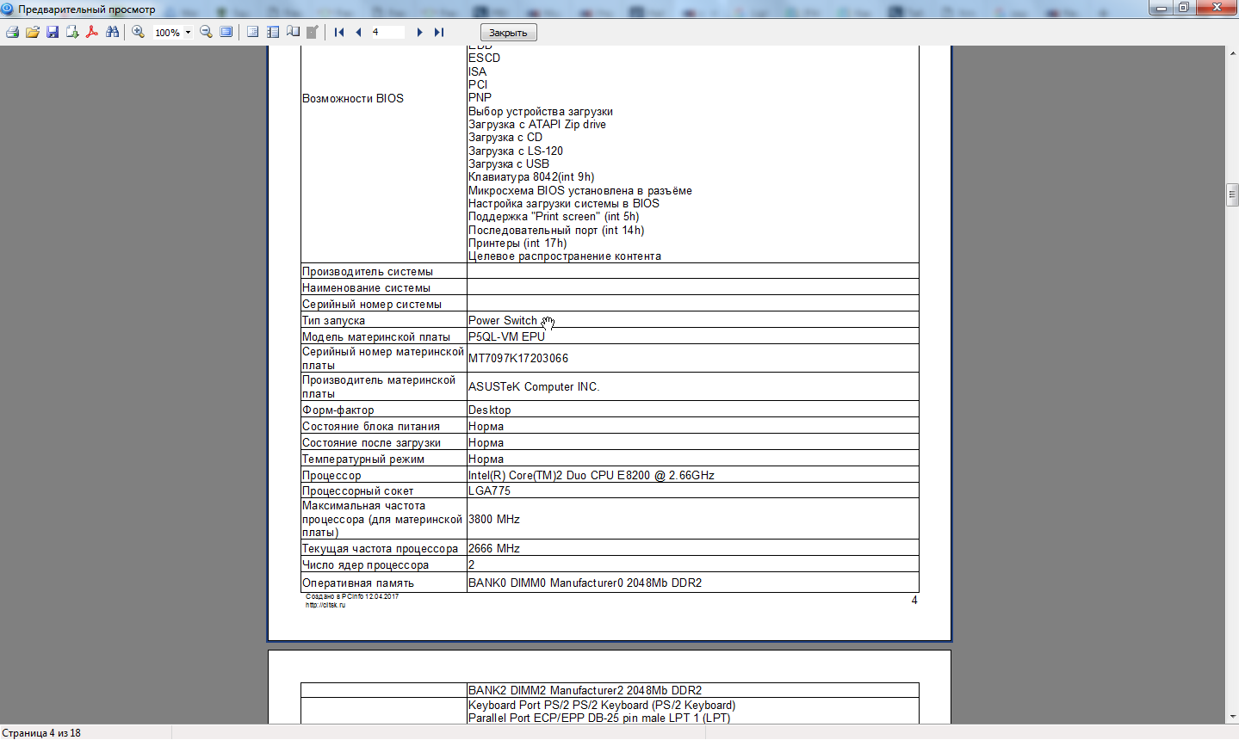
Task: Click the page number input field
Action: [x=387, y=32]
